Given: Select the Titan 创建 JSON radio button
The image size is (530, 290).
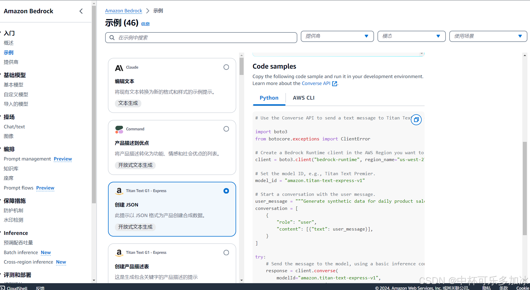Looking at the screenshot, I should coord(226,191).
